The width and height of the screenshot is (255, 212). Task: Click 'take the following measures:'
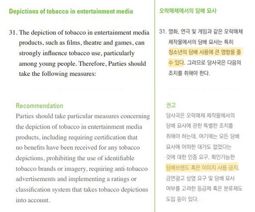pyautogui.click(x=57, y=74)
